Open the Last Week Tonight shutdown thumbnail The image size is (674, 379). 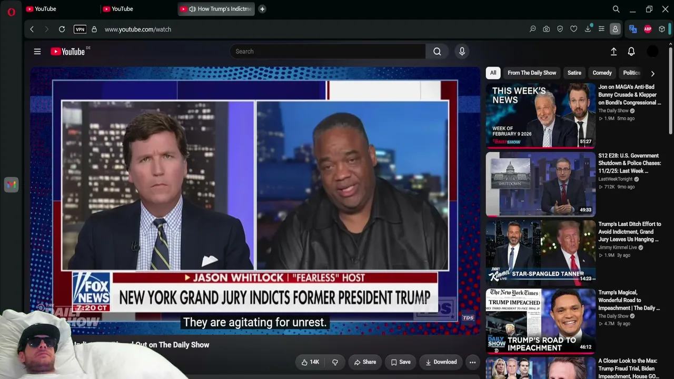(x=541, y=185)
